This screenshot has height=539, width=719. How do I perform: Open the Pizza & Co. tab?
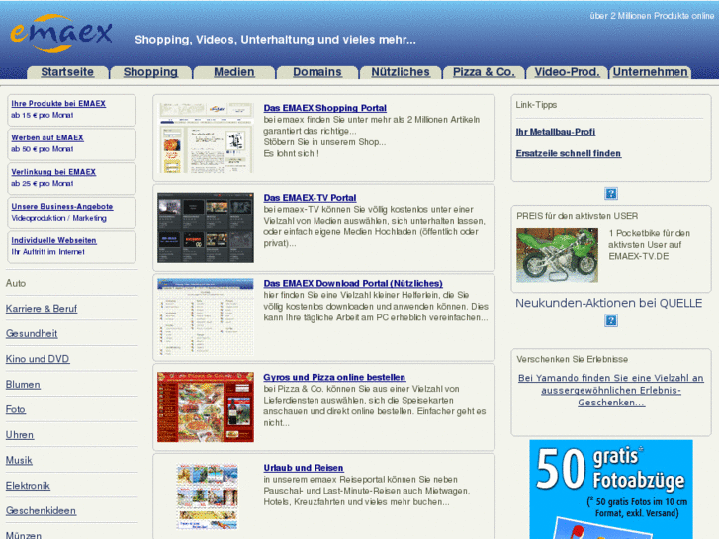(484, 72)
